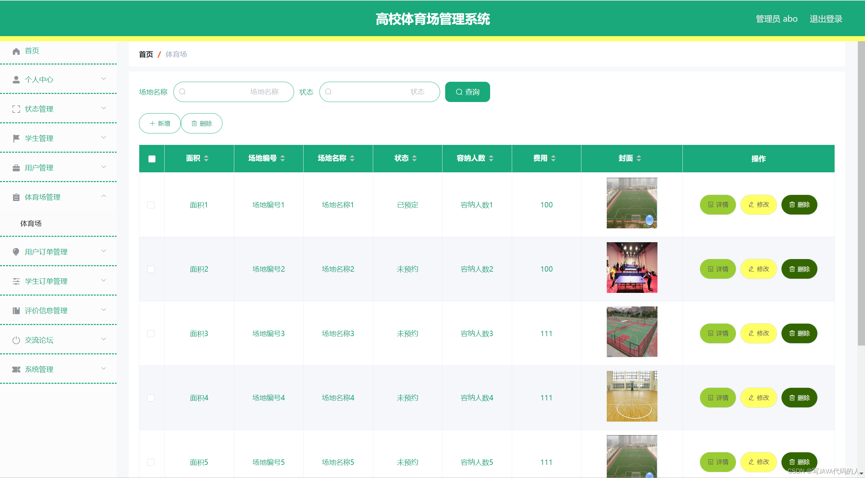Click 修改 for 场地名称2
The height and width of the screenshot is (478, 865).
[x=759, y=269]
